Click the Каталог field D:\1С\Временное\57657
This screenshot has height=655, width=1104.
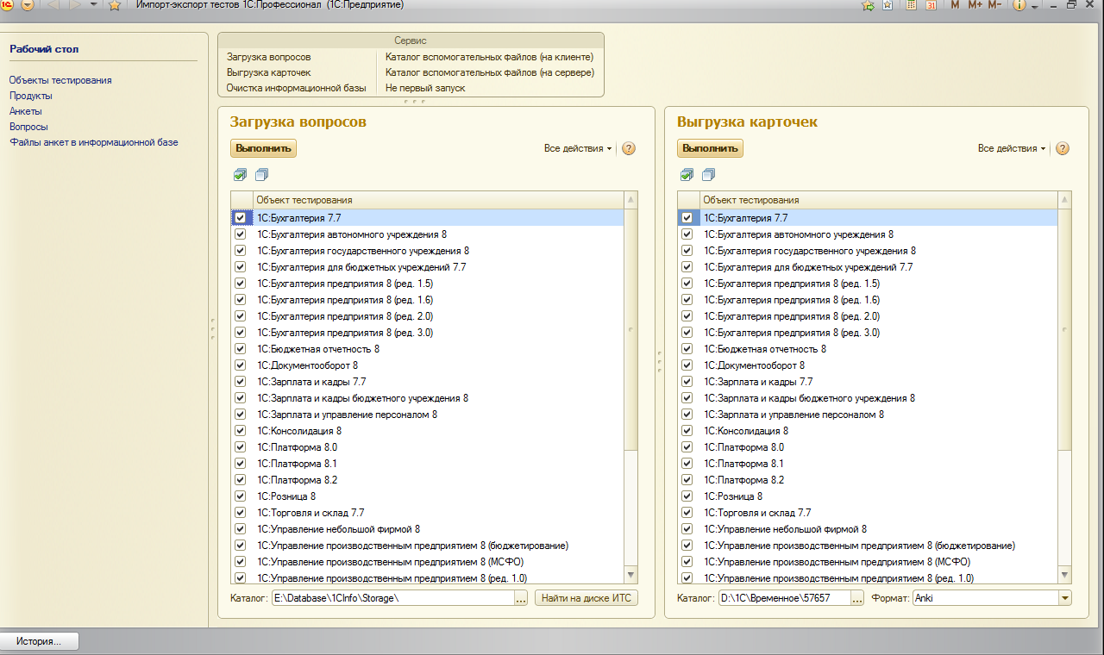[784, 598]
